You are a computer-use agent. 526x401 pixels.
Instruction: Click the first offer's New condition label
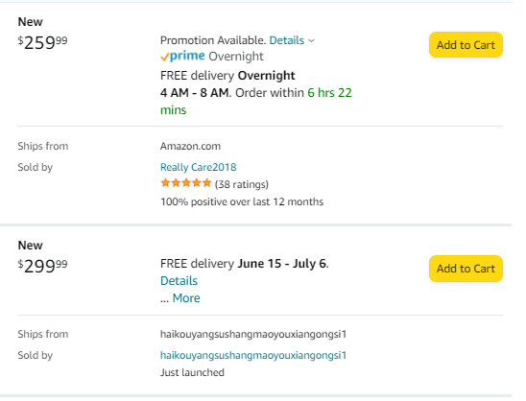30,22
